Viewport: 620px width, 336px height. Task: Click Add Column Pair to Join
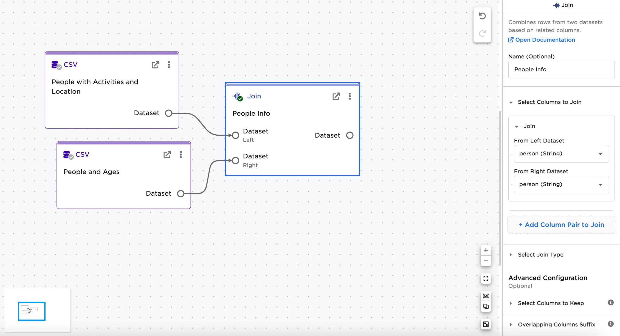coord(561,224)
